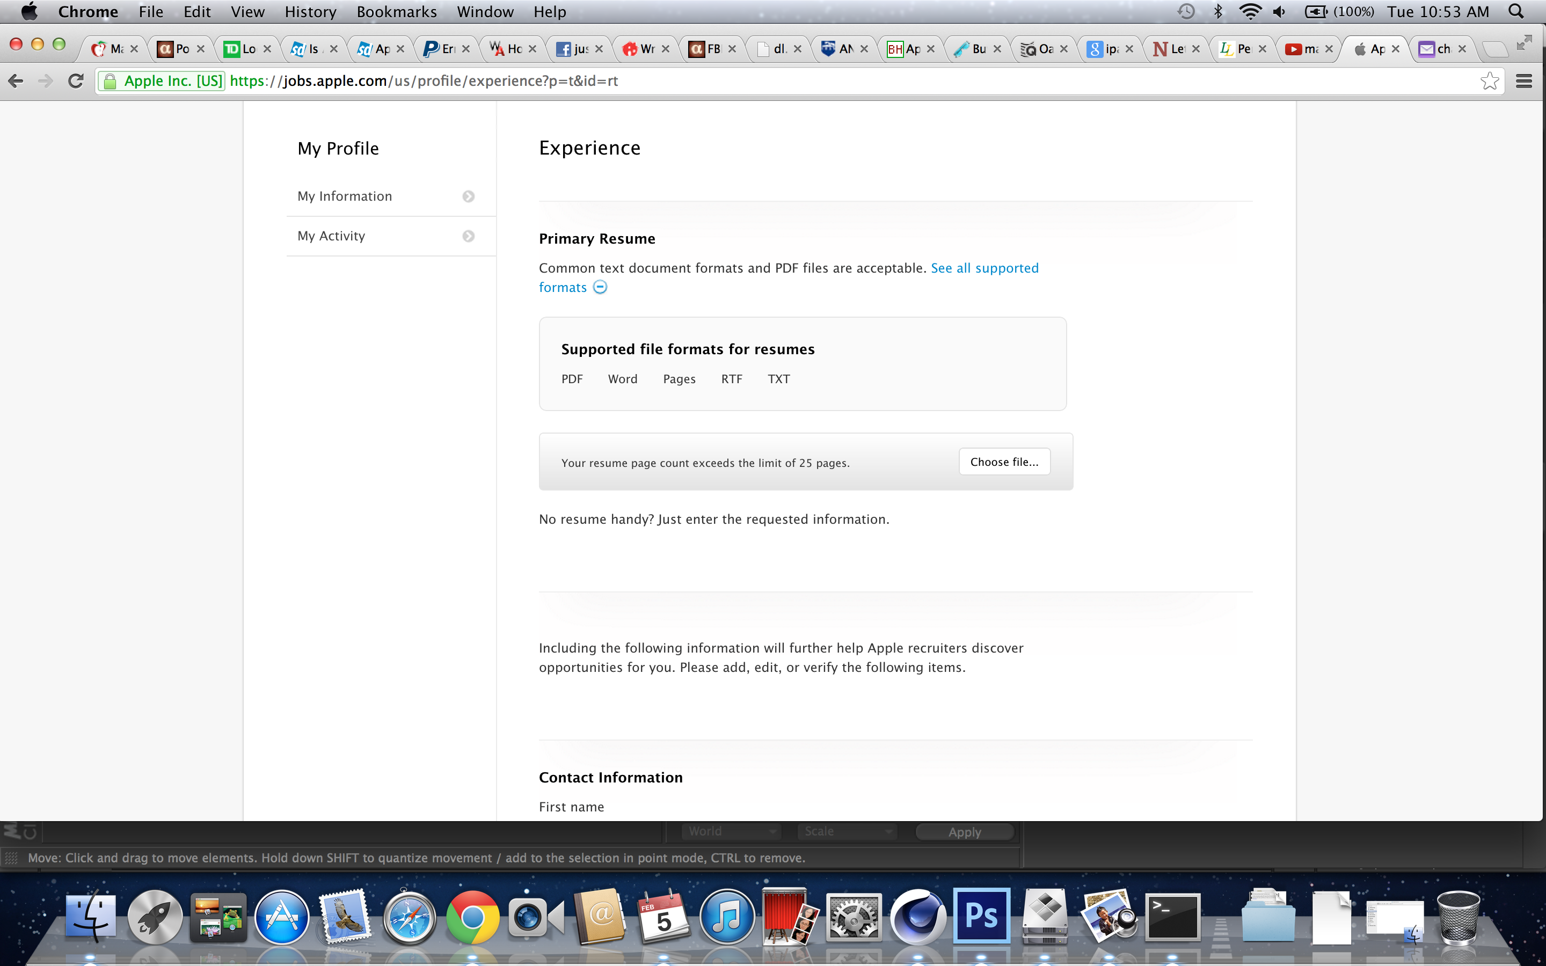Open My Information profile section

[x=391, y=196]
